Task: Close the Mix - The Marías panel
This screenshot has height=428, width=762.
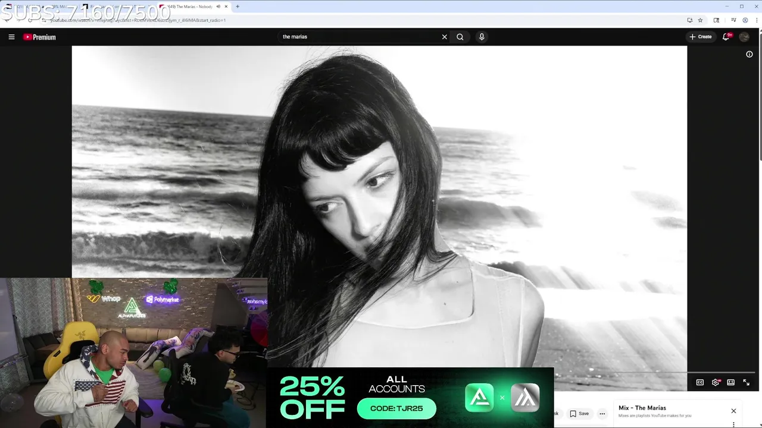Action: coord(733,411)
